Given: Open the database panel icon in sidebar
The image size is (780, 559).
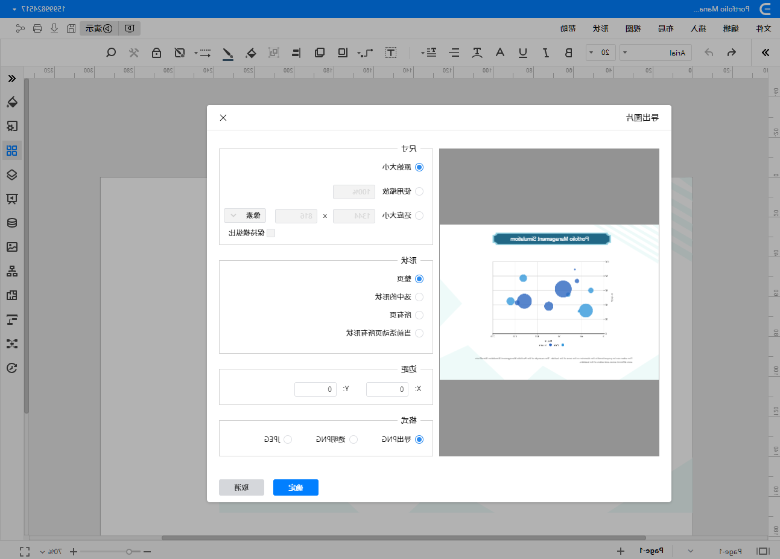Looking at the screenshot, I should [12, 223].
